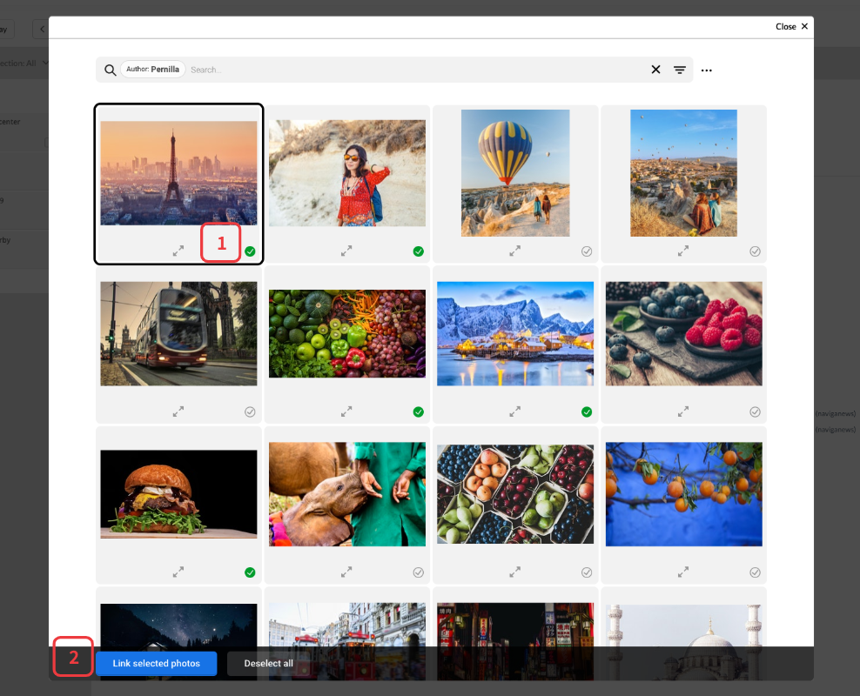860x696 pixels.
Task: Open the more options ellipsis menu
Action: (x=706, y=70)
